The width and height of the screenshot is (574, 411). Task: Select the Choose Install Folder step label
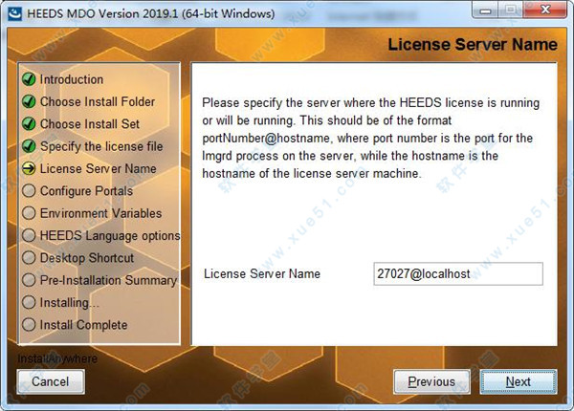tap(98, 101)
